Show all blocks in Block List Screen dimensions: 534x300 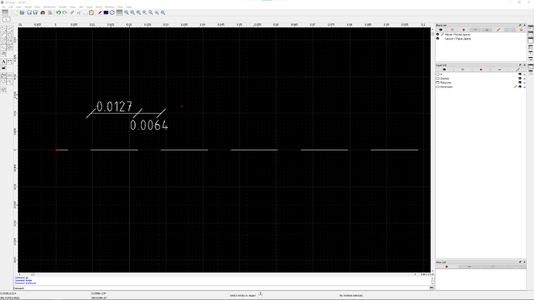(440, 30)
